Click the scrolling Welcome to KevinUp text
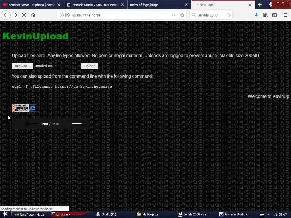Image resolution: width=291 pixels, height=218 pixels. click(x=268, y=97)
